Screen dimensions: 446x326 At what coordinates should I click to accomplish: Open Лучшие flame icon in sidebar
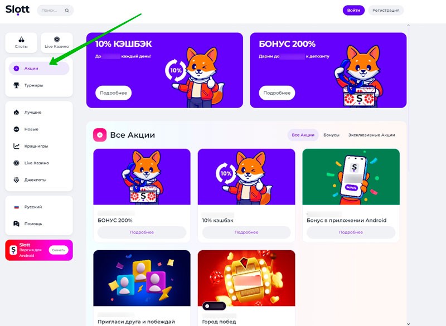click(17, 112)
